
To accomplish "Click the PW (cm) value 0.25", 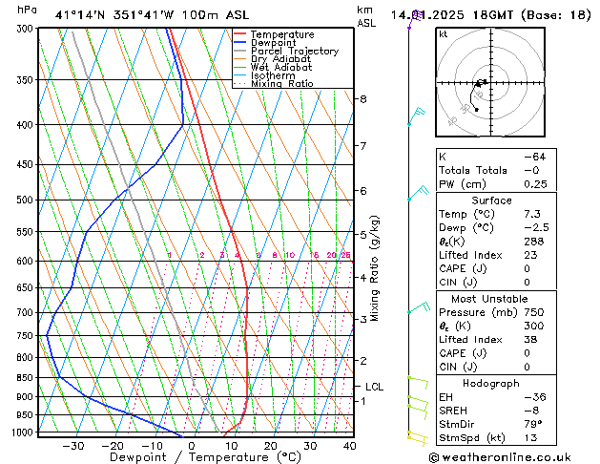I will tap(535, 184).
